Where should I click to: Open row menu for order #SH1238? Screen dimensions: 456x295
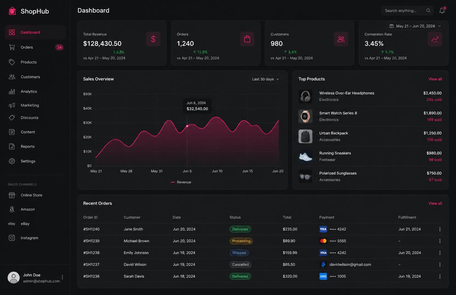point(440,253)
